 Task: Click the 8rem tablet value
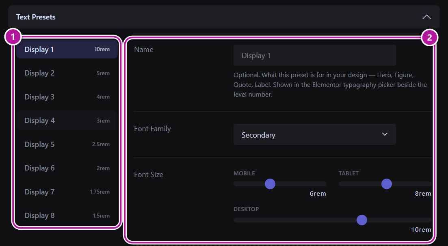point(423,193)
